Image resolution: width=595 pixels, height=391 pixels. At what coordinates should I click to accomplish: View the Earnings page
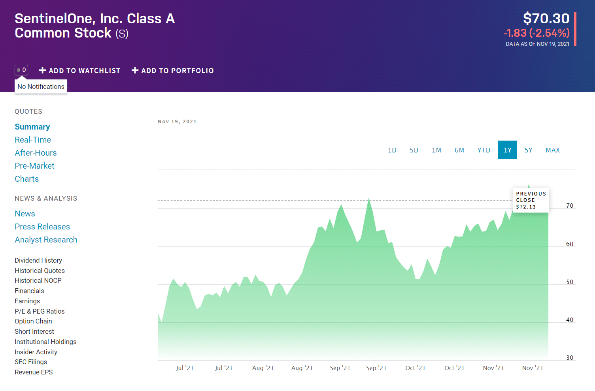click(27, 301)
